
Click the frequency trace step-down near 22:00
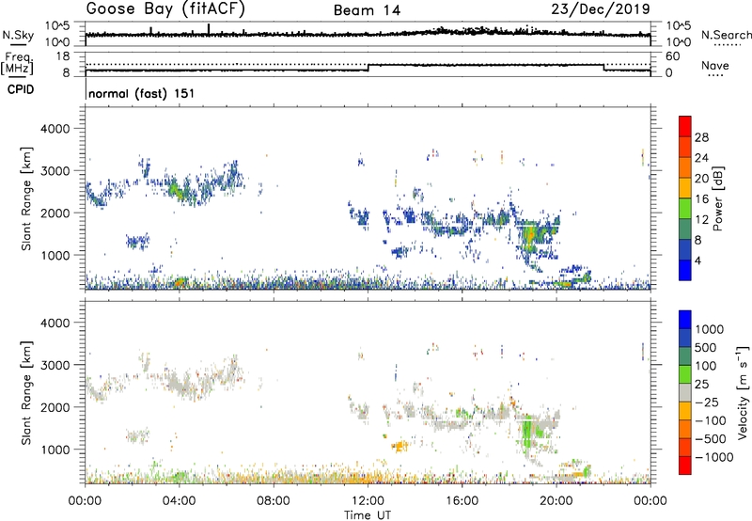tap(603, 68)
